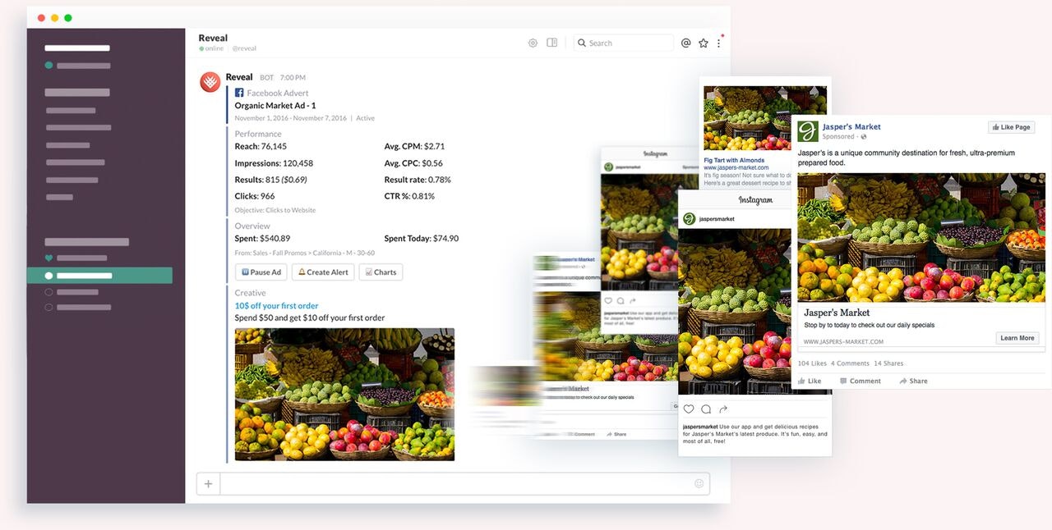Click the Facebook logo beside Facebook Advert
The height and width of the screenshot is (530, 1052).
[239, 93]
